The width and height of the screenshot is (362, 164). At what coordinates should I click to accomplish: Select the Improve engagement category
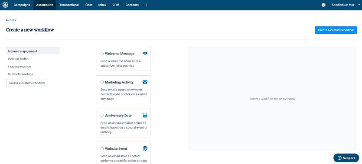click(x=33, y=51)
